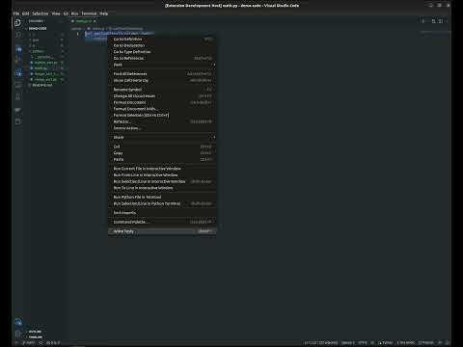Open README.md in the explorer
Screen dimensions: 463x347
41,85
